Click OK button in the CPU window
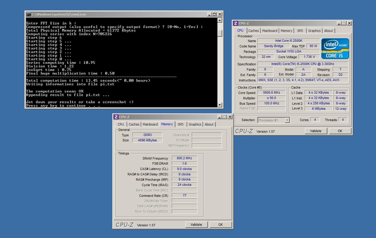Image resolution: width=376 pixels, height=238 pixels. [340, 131]
